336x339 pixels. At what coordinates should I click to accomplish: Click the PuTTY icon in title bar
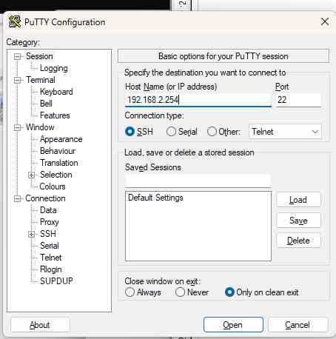click(15, 21)
